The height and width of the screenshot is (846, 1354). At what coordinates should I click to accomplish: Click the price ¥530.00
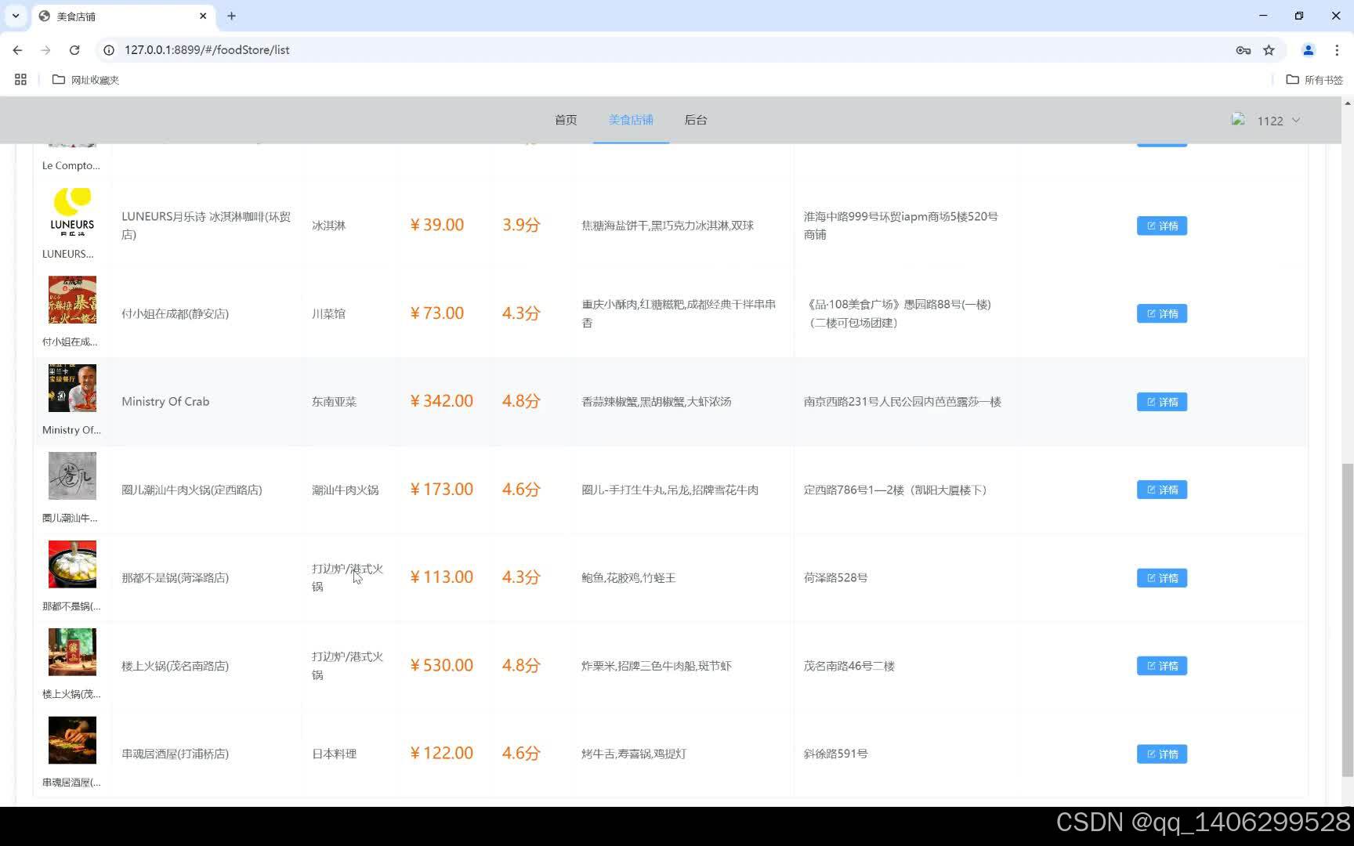[442, 665]
